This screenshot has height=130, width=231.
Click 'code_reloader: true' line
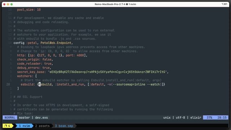(x=35, y=64)
